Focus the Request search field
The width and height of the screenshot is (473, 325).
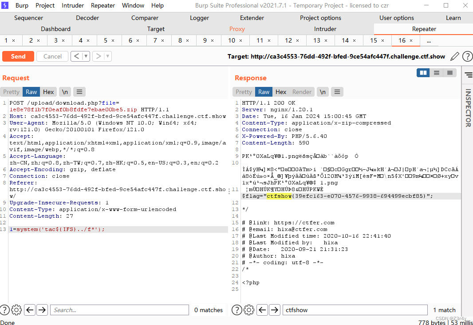[x=120, y=310]
